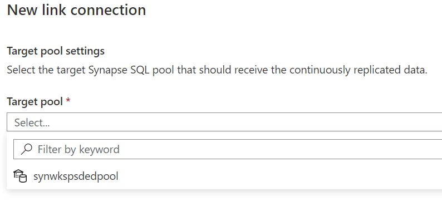Click the red required asterisk
This screenshot has width=442, height=211.
68,100
